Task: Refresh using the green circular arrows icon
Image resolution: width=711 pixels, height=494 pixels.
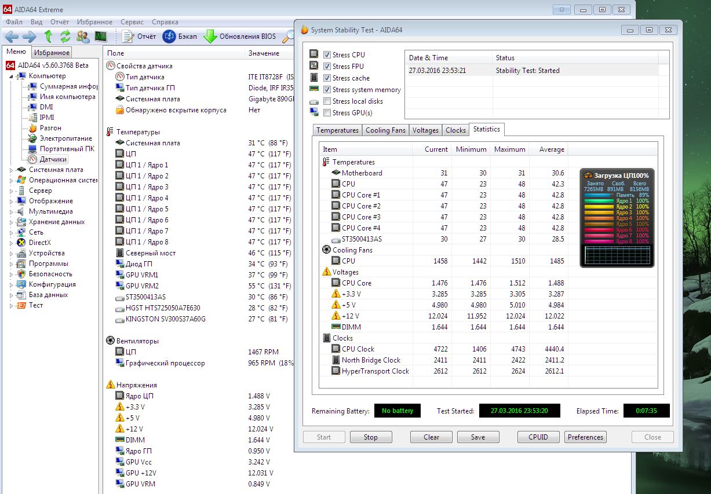Action: coord(65,36)
